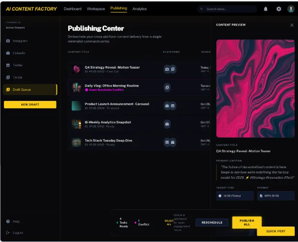The height and width of the screenshot is (242, 298).
Task: Click the Help question mark icon
Action: [8, 221]
